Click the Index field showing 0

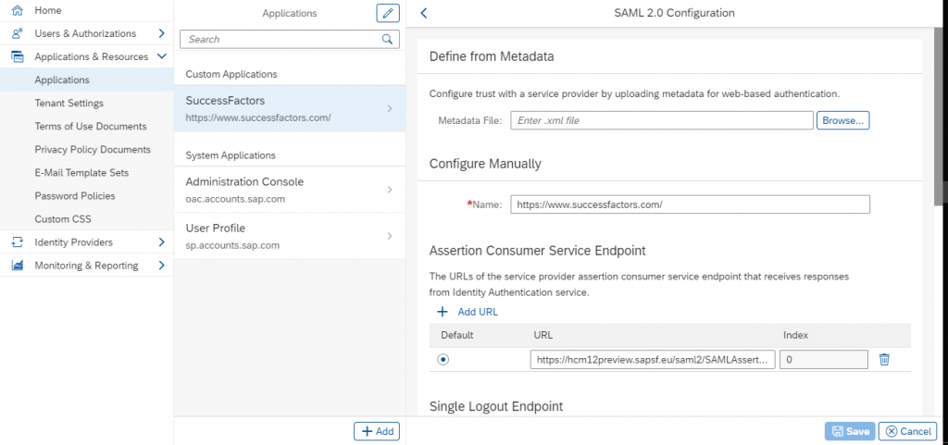(x=824, y=360)
